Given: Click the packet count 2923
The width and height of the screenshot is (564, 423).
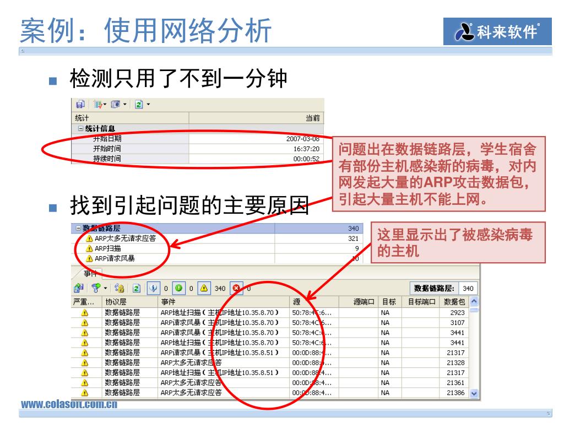Looking at the screenshot, I should (x=458, y=313).
